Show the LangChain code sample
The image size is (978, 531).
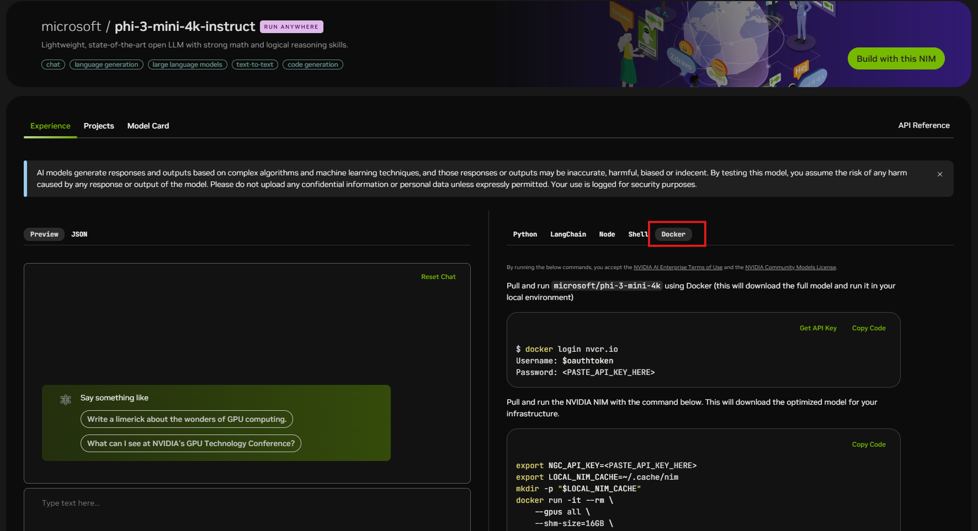pos(568,234)
